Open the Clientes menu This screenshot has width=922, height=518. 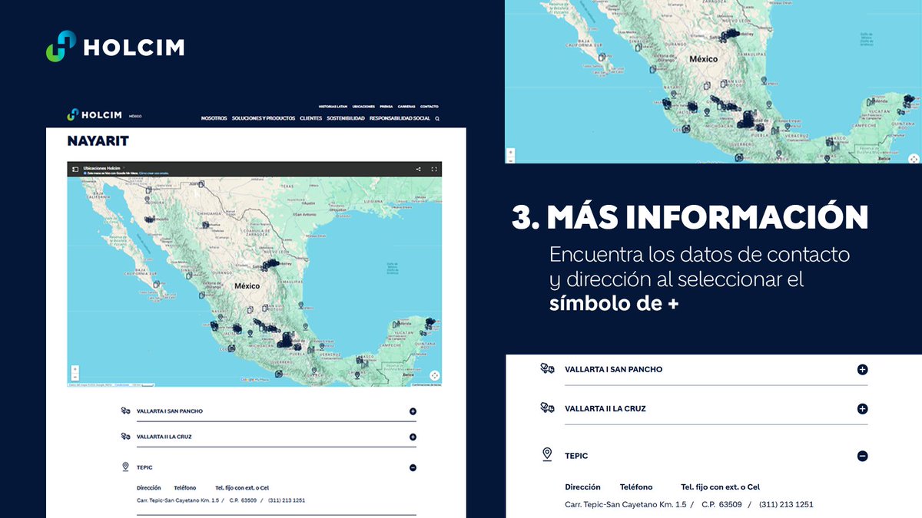tap(311, 119)
